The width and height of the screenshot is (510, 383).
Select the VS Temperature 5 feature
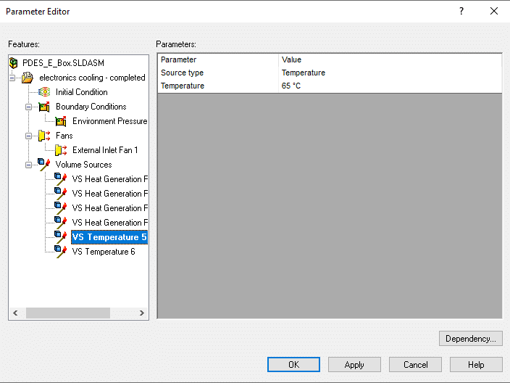coord(109,237)
